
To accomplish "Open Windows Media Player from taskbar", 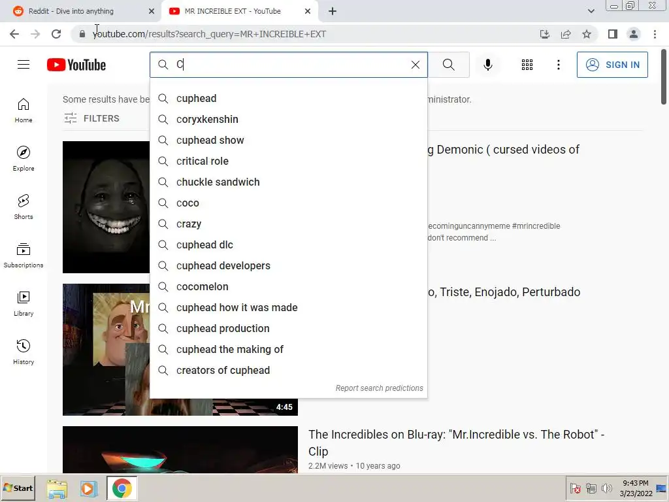I will (89, 488).
